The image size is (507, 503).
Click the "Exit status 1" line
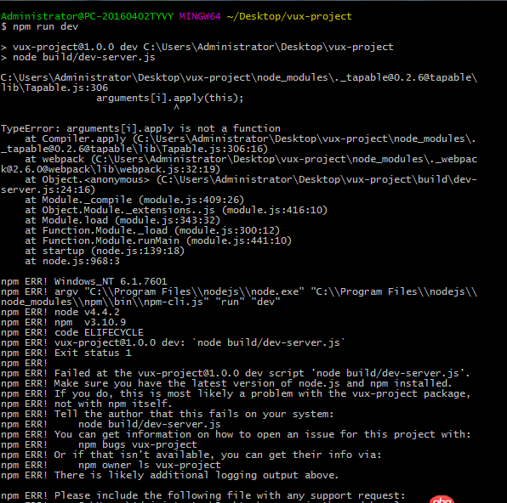click(66, 353)
